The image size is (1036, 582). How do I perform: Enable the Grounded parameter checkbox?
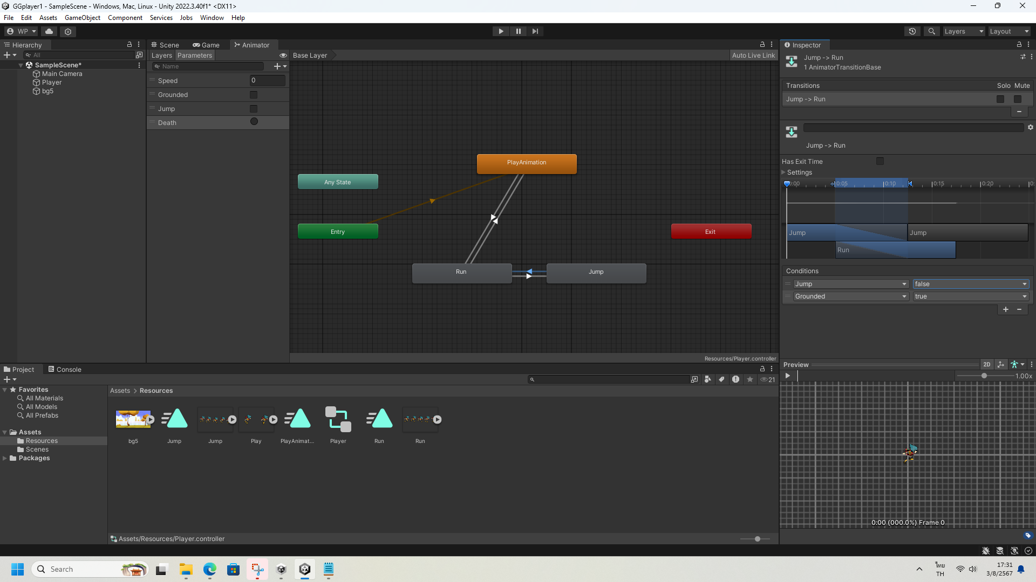tap(254, 95)
